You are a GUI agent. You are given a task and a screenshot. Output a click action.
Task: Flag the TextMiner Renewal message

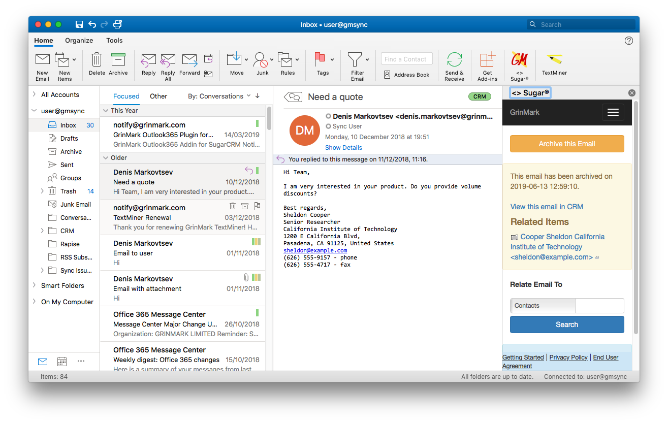click(257, 206)
